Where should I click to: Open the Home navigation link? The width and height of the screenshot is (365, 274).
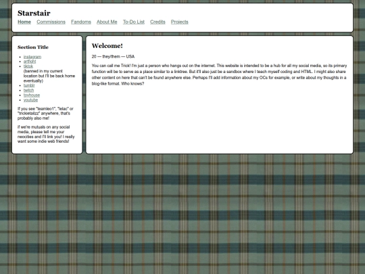click(24, 22)
